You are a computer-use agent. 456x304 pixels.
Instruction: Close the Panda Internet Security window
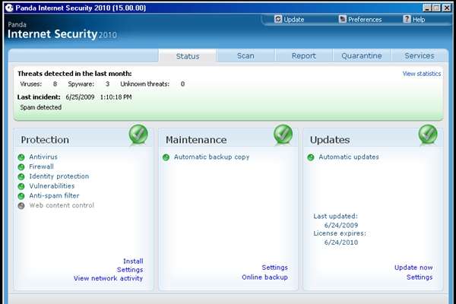pyautogui.click(x=446, y=8)
